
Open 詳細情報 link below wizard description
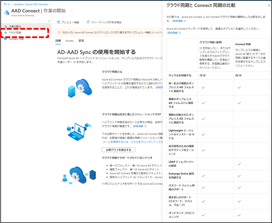[173, 33]
